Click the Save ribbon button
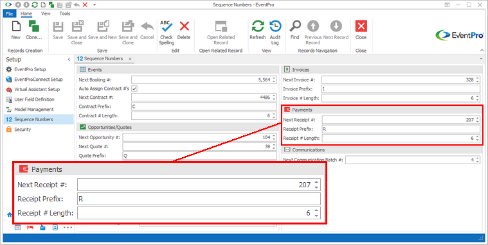Viewport: 488px width, 245px height. pos(58,30)
